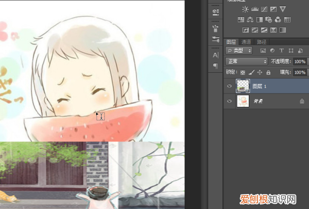Open the 不透明度 opacity value field
309x209 pixels.
(x=299, y=61)
